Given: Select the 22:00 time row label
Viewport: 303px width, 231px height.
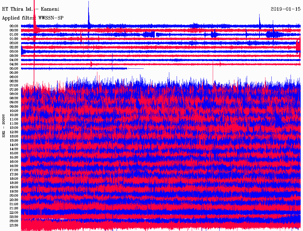Looking at the screenshot, I should [14, 213].
